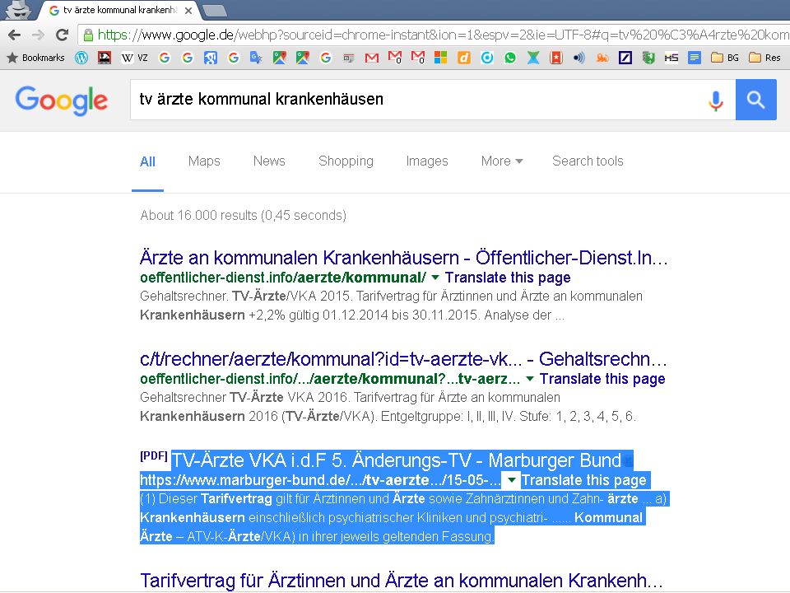The height and width of the screenshot is (593, 790).
Task: Go to Google home via the logo
Action: coord(62,100)
